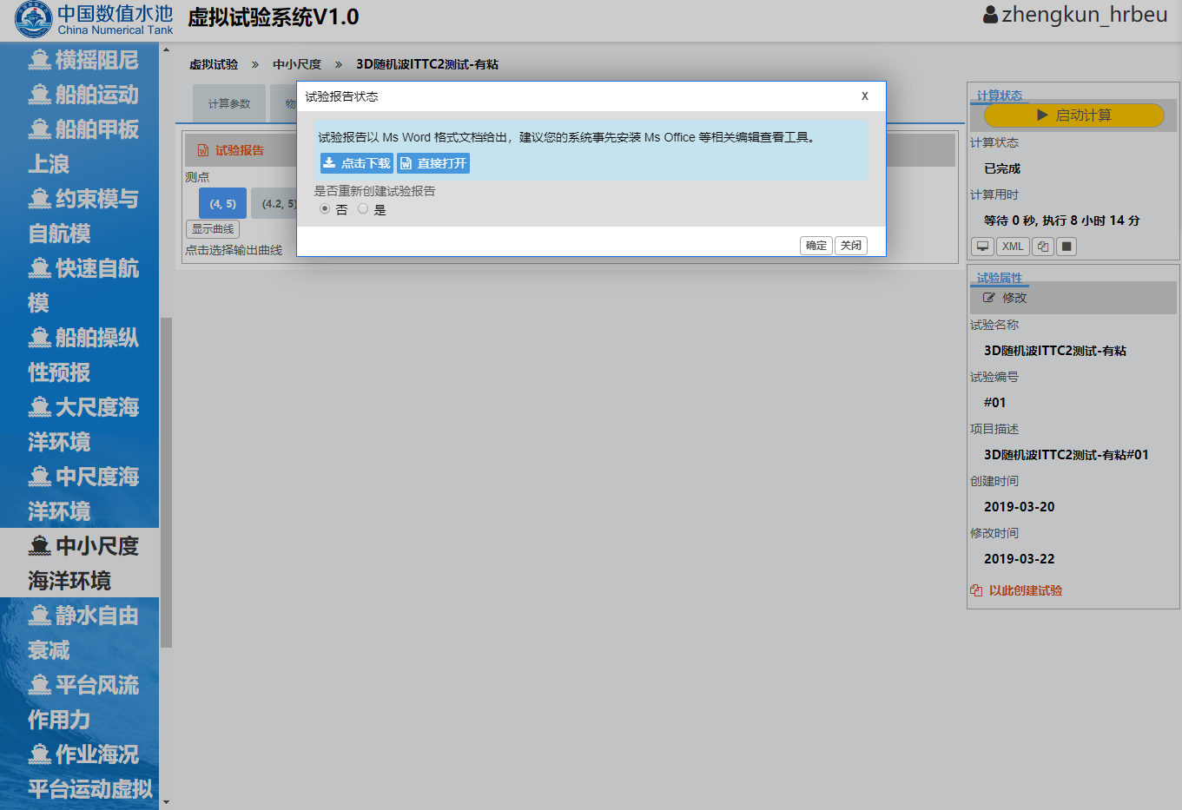The width and height of the screenshot is (1182, 810).
Task: Click the monitor icon under 计算用时
Action: [982, 247]
